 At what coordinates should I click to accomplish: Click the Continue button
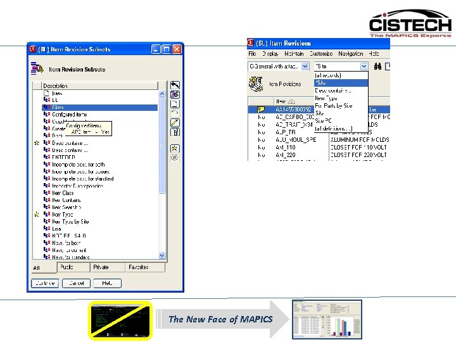[45, 283]
